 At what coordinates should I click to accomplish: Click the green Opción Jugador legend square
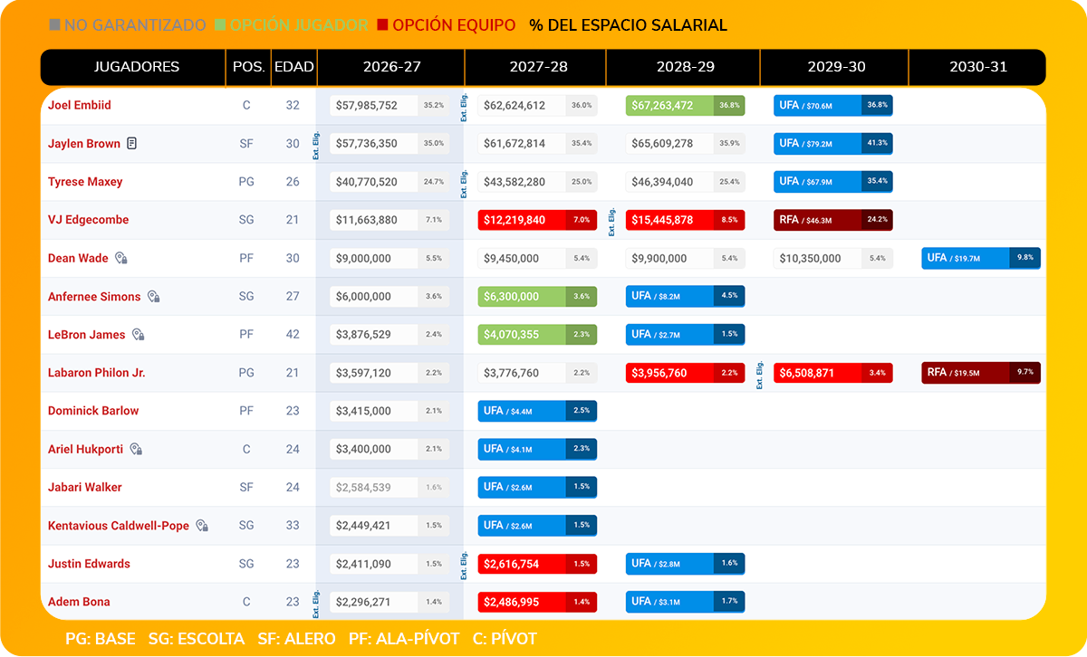(220, 25)
